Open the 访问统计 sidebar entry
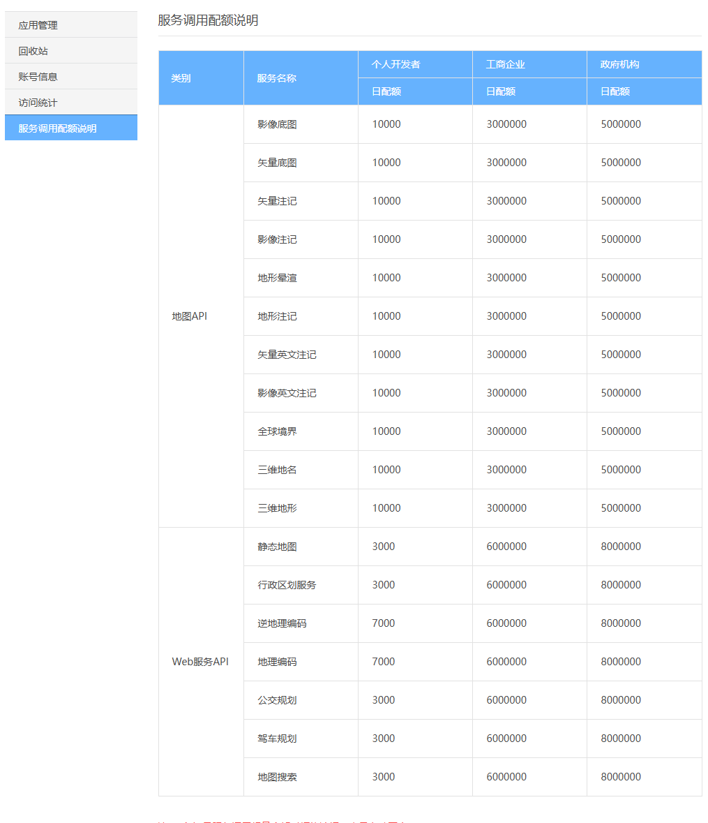The width and height of the screenshot is (708, 823). tap(38, 103)
